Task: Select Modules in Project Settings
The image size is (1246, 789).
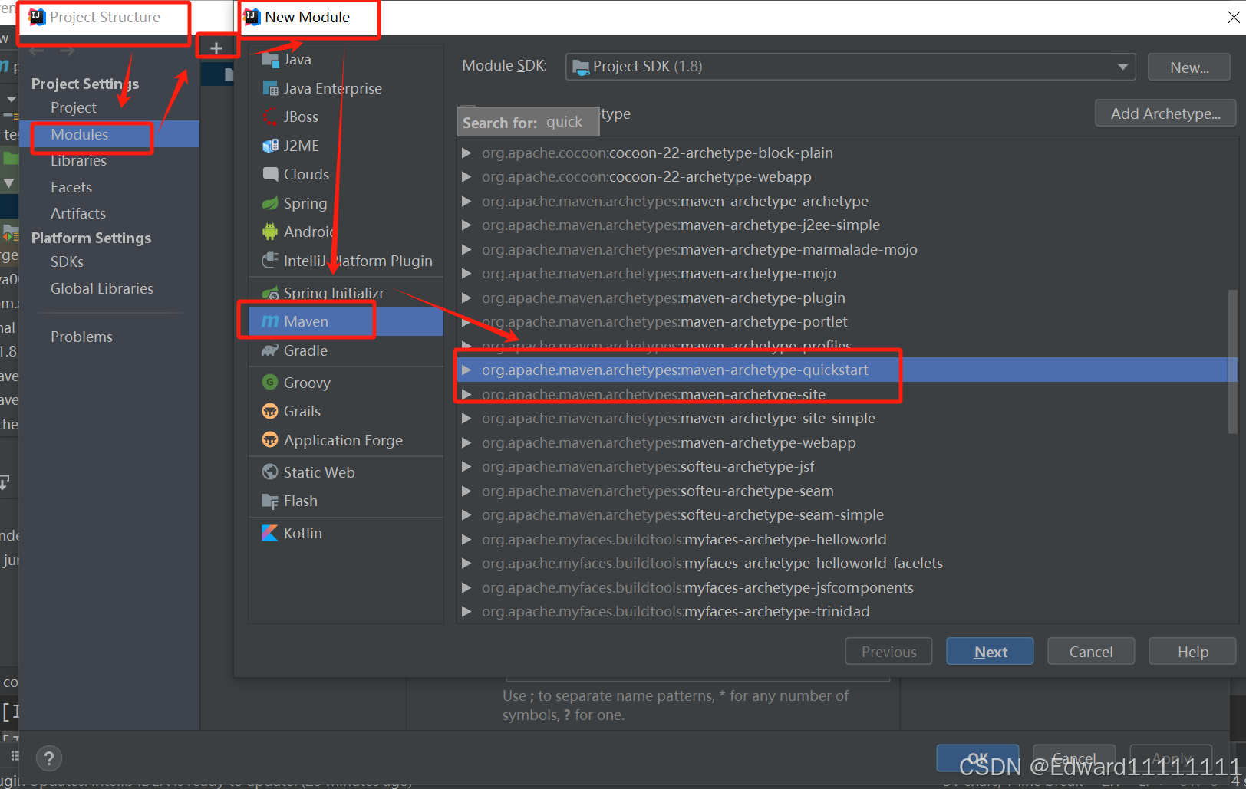Action: (80, 134)
